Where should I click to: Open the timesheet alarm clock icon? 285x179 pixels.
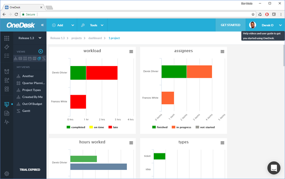click(7, 72)
